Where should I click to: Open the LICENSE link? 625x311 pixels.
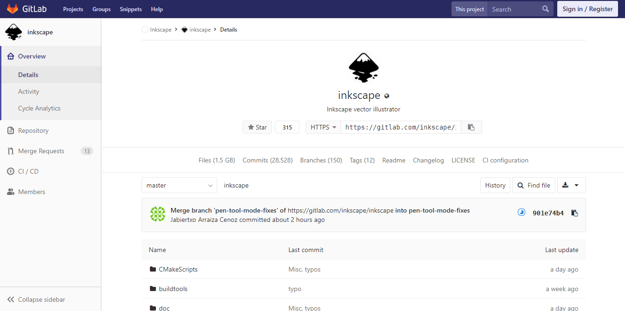pos(463,160)
